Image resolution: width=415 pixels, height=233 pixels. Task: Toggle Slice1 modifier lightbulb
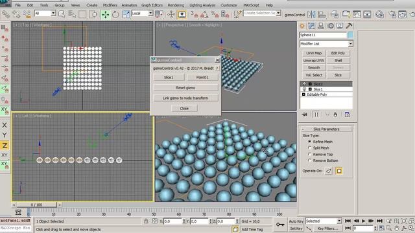304,89
